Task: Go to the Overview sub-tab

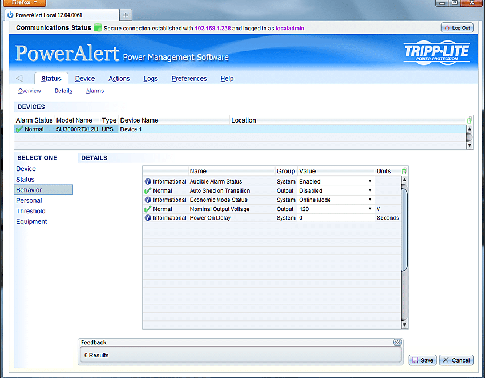Action: [29, 91]
